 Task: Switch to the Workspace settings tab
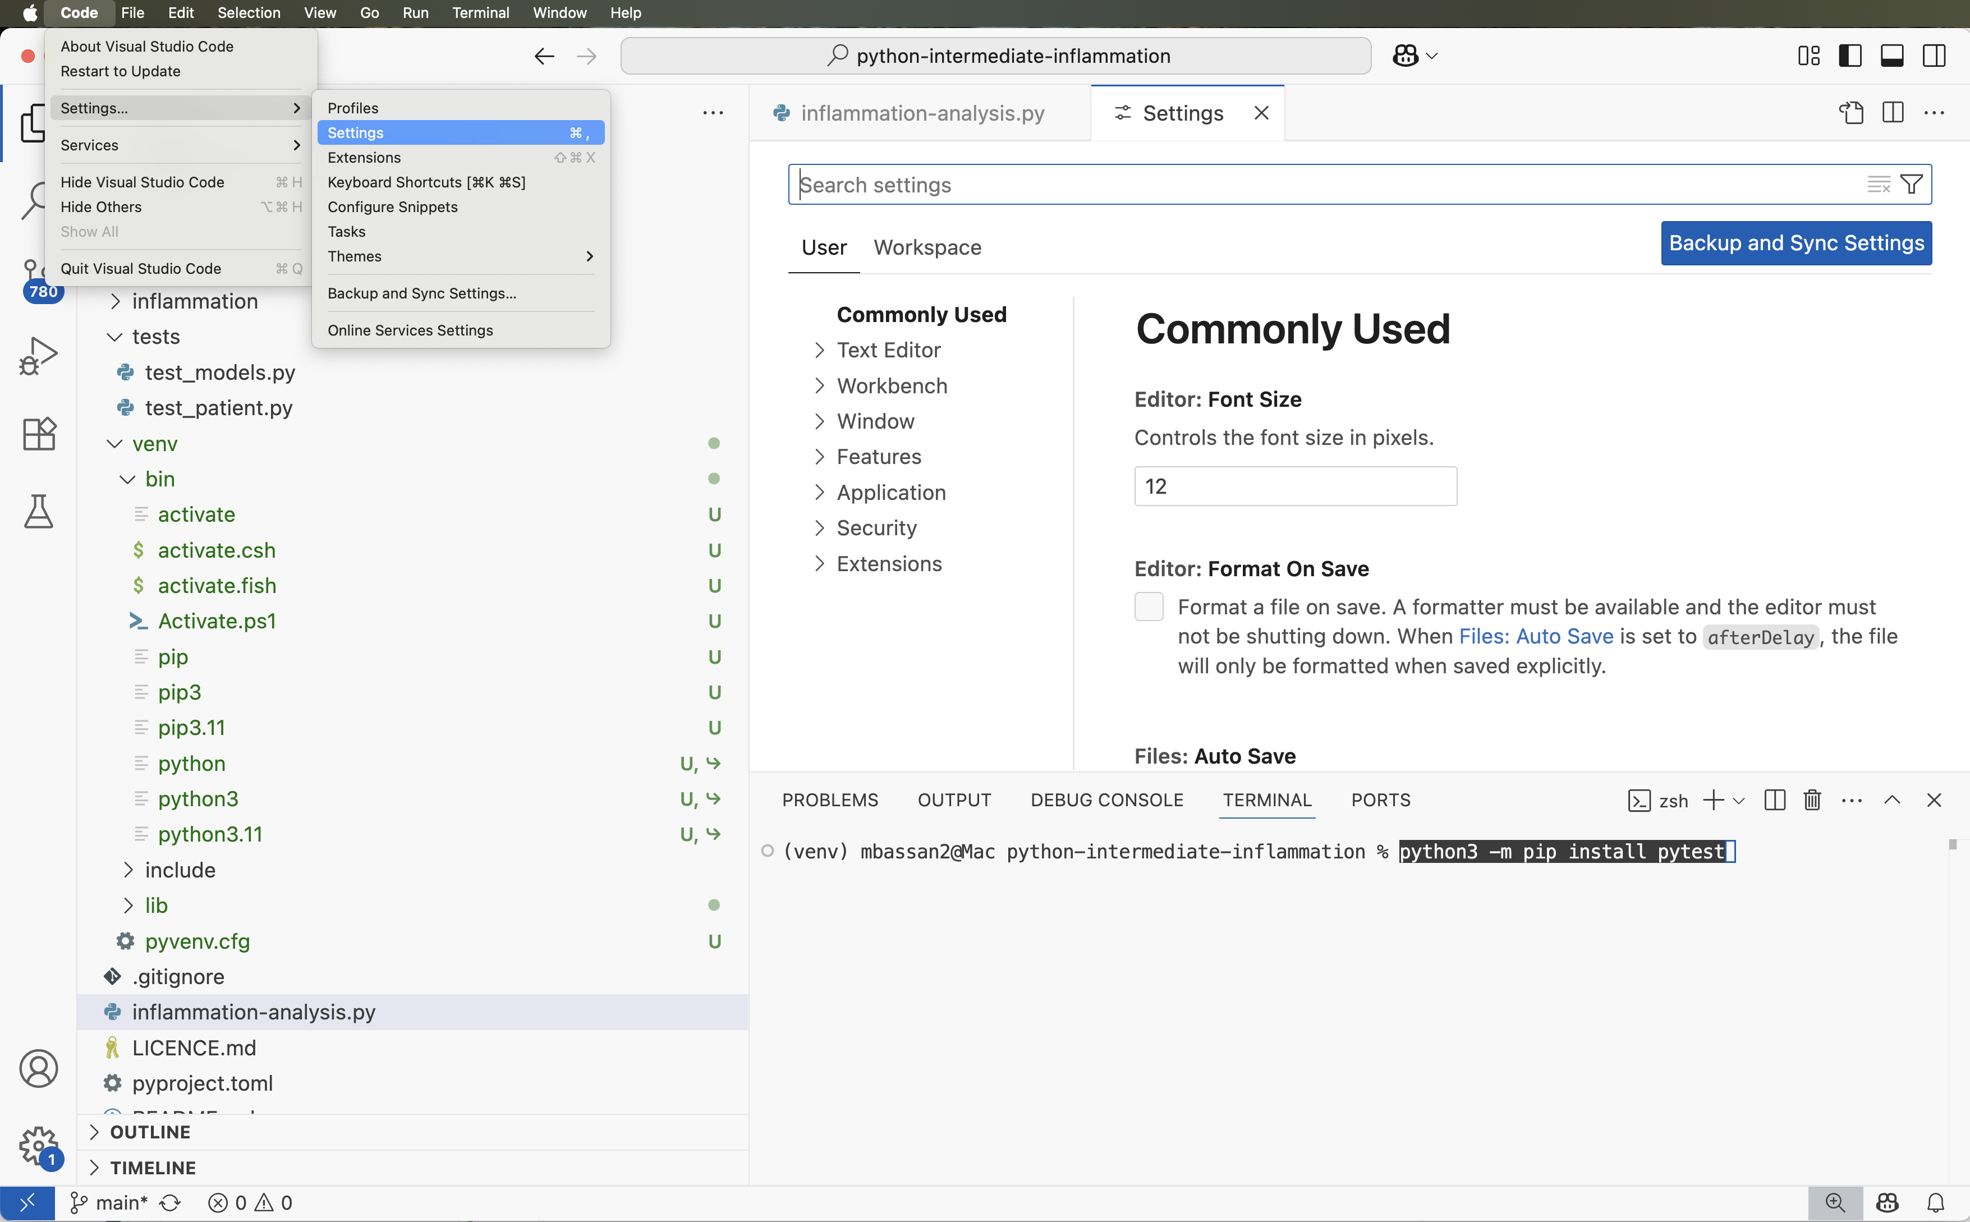click(x=927, y=247)
